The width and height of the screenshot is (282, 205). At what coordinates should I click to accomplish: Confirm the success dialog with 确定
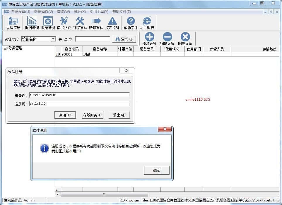coord(156,170)
